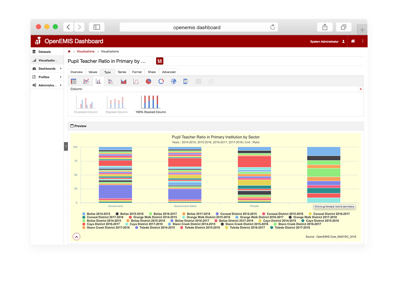Select the Area chart type icon

(124, 82)
